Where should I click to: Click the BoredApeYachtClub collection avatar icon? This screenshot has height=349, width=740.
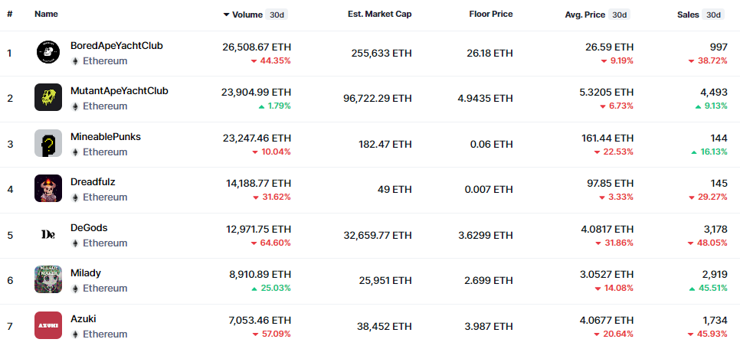48,53
